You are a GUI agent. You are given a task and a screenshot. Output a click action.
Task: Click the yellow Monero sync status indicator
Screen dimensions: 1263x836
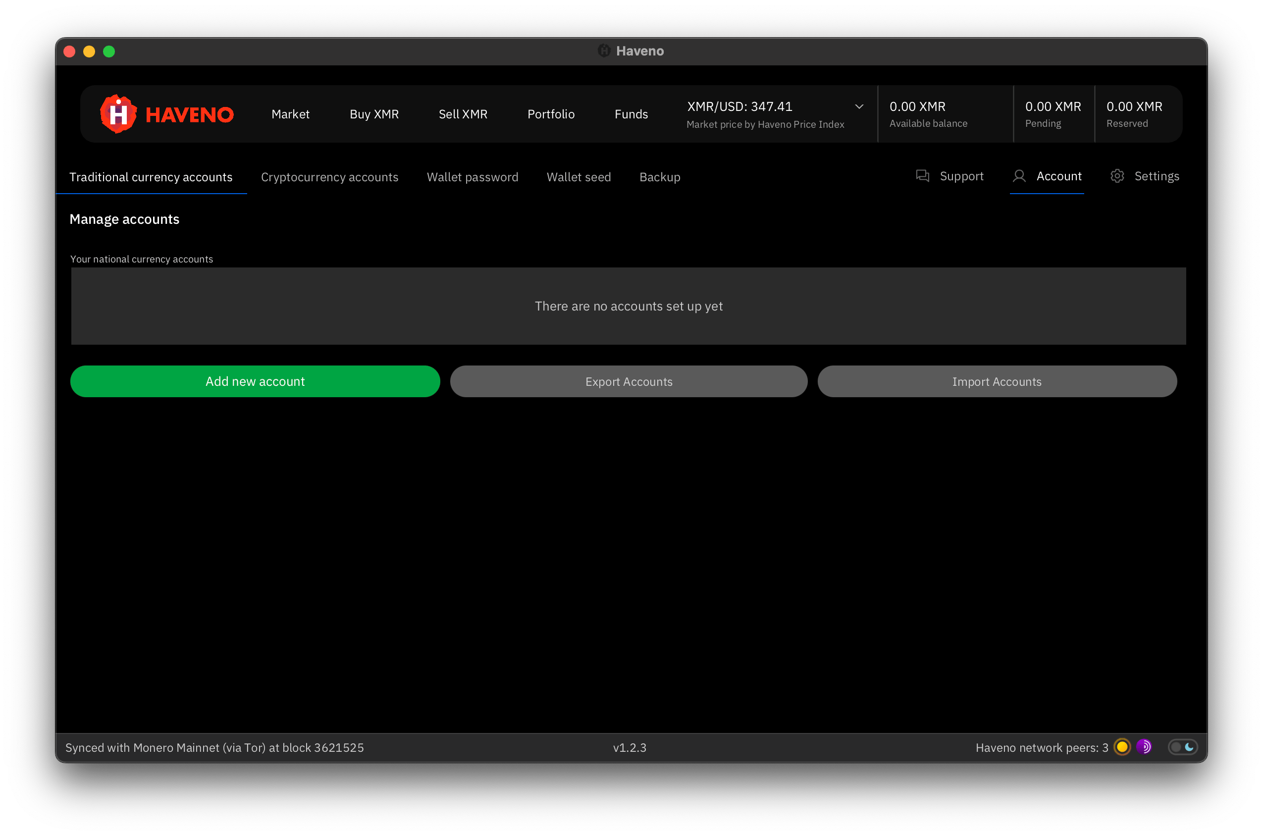click(x=1122, y=747)
